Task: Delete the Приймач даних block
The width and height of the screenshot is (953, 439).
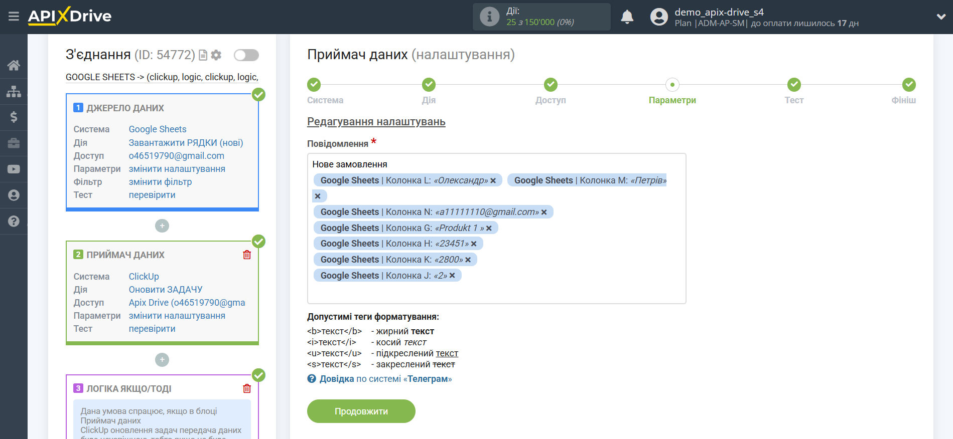Action: [x=247, y=255]
